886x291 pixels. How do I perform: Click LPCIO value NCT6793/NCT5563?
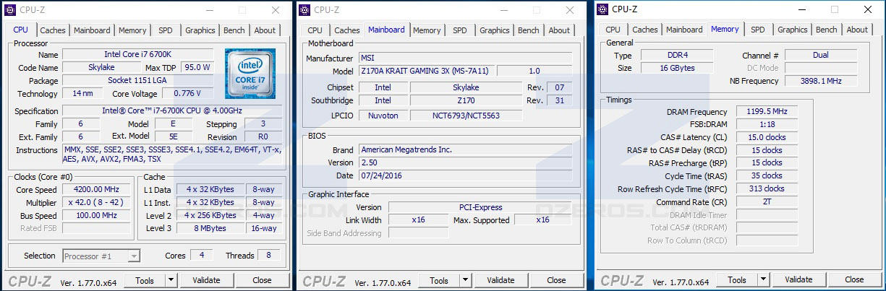[466, 116]
